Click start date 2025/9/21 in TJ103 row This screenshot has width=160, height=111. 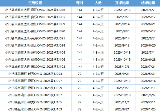coord(122,109)
